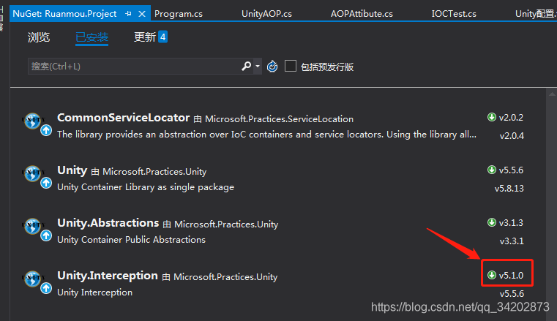Image resolution: width=557 pixels, height=321 pixels.
Task: Click installed version text v5.1.0
Action: [x=511, y=275]
